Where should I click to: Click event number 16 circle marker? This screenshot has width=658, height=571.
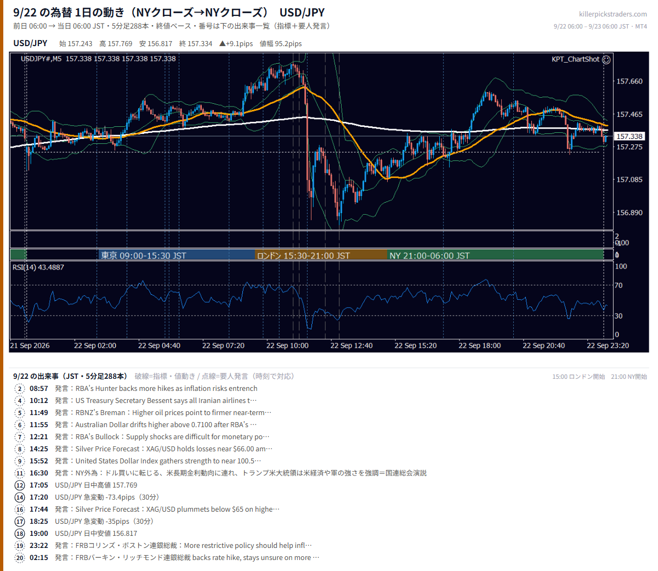(20, 510)
